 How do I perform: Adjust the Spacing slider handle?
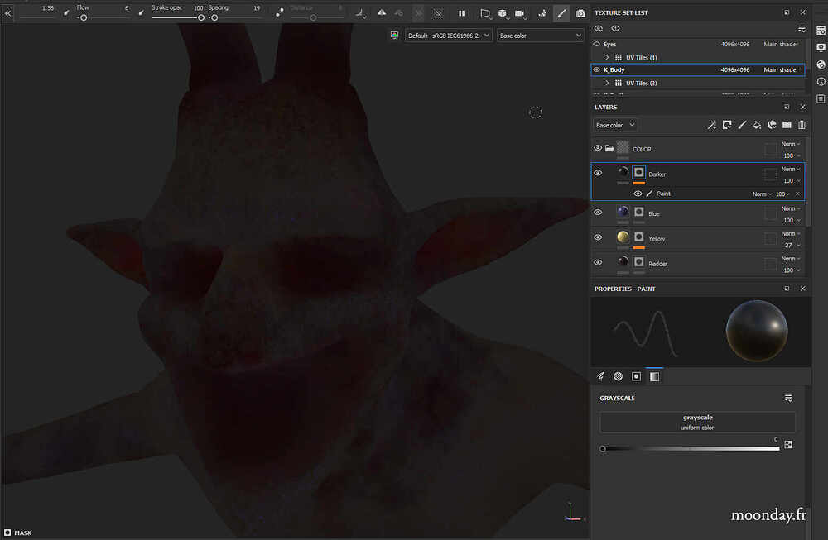pyautogui.click(x=214, y=17)
